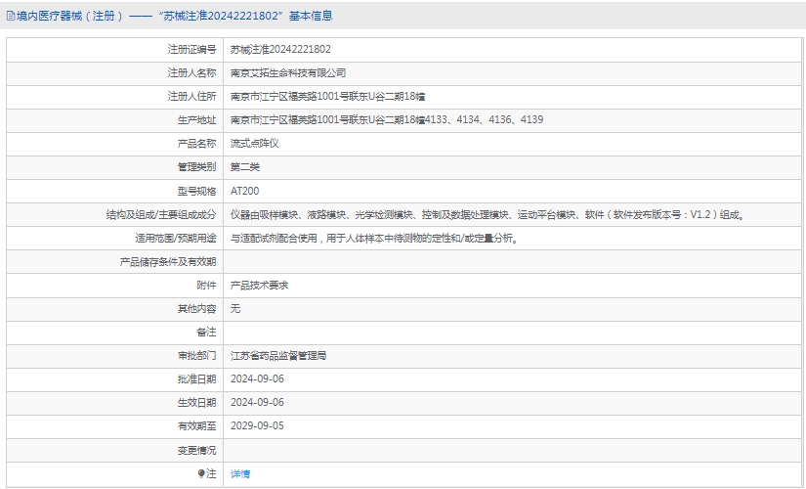Image resolution: width=806 pixels, height=489 pixels.
Task: Click the 生效日期 row label
Action: [x=196, y=403]
